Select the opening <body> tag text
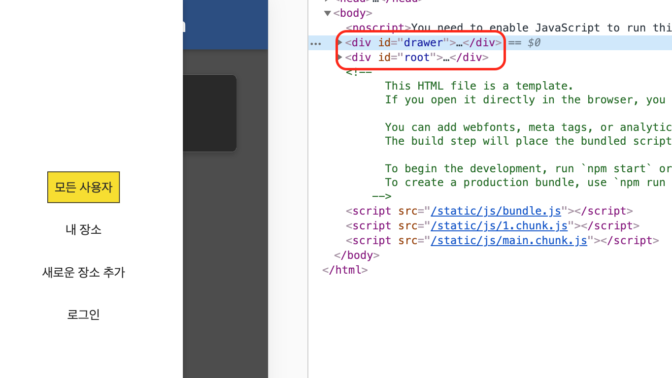Viewport: 672px width, 378px height. tap(353, 13)
